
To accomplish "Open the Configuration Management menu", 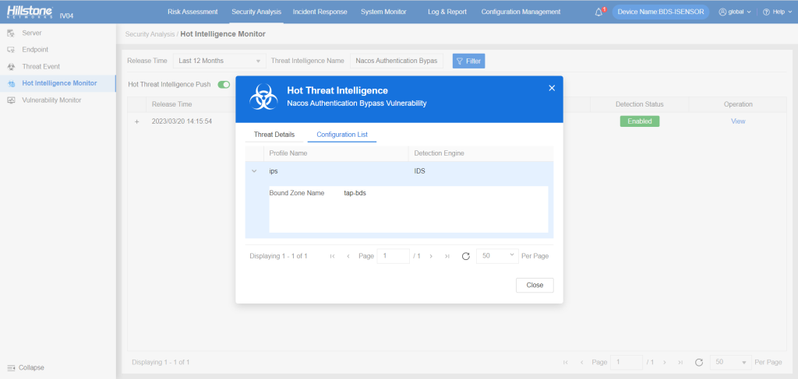I will [521, 12].
